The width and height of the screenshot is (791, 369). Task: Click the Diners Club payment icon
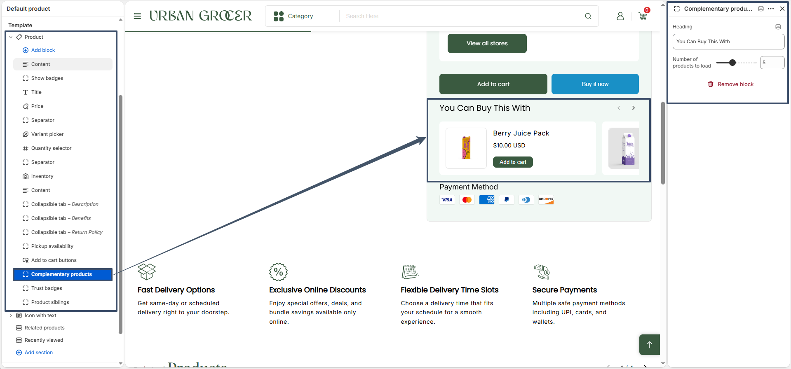[x=526, y=200]
